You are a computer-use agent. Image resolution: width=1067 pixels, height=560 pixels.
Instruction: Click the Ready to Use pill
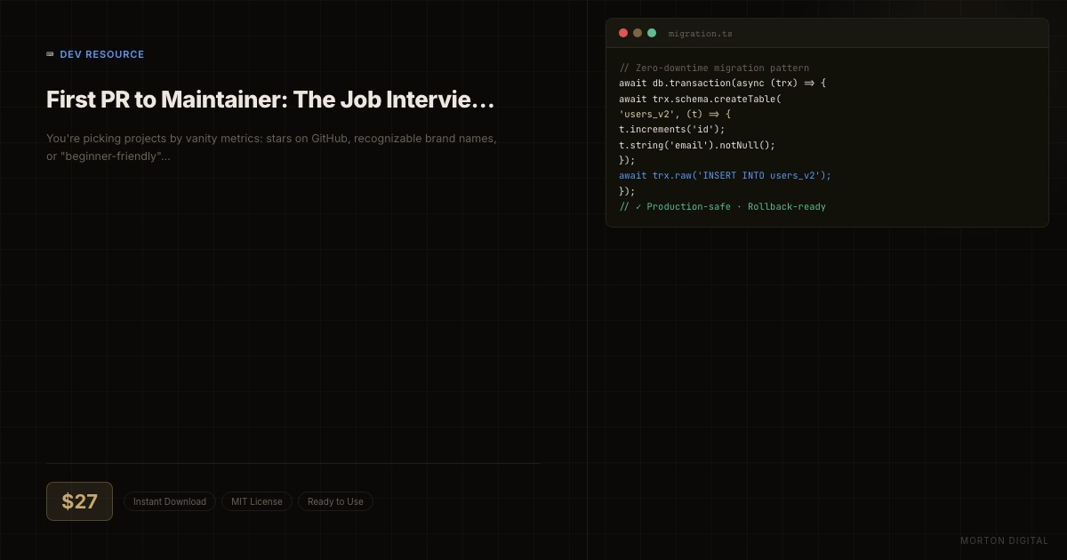[335, 501]
